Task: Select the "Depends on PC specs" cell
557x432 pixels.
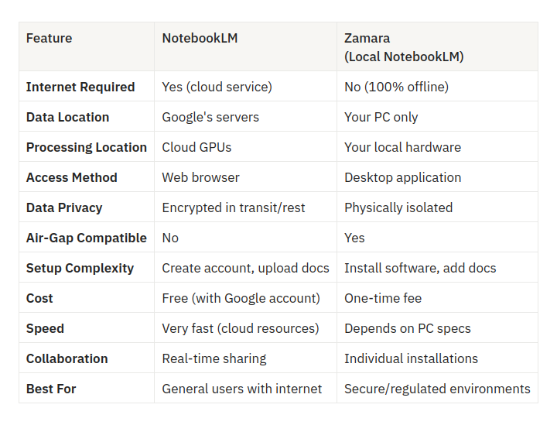Action: 408,328
